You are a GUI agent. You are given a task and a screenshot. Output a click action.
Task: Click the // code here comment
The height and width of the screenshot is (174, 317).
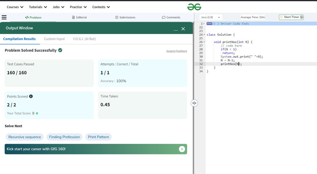point(231,46)
